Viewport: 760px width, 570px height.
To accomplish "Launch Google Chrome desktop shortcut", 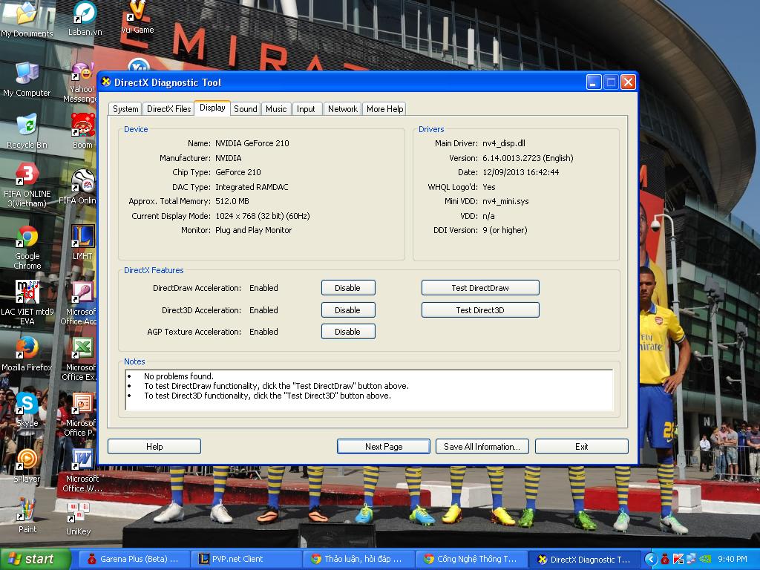I will click(27, 247).
